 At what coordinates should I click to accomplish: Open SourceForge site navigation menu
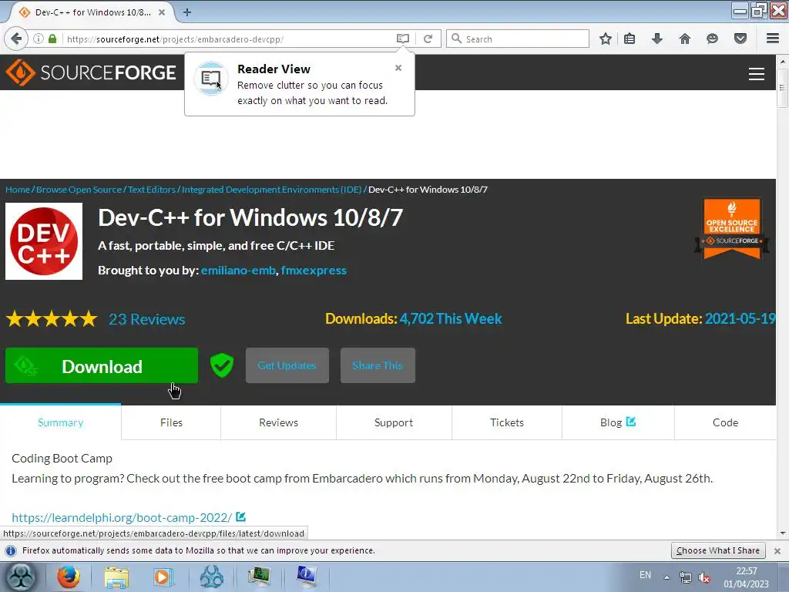[757, 74]
